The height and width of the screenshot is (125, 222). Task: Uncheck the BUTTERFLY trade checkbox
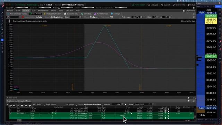point(10,113)
